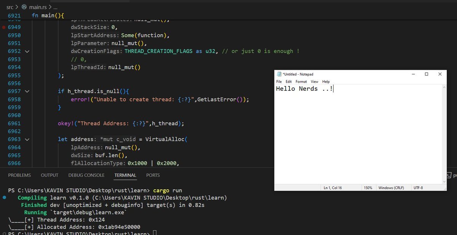Remove the breakpoint on line 6949
The height and width of the screenshot is (235, 457).
pyautogui.click(x=4, y=27)
